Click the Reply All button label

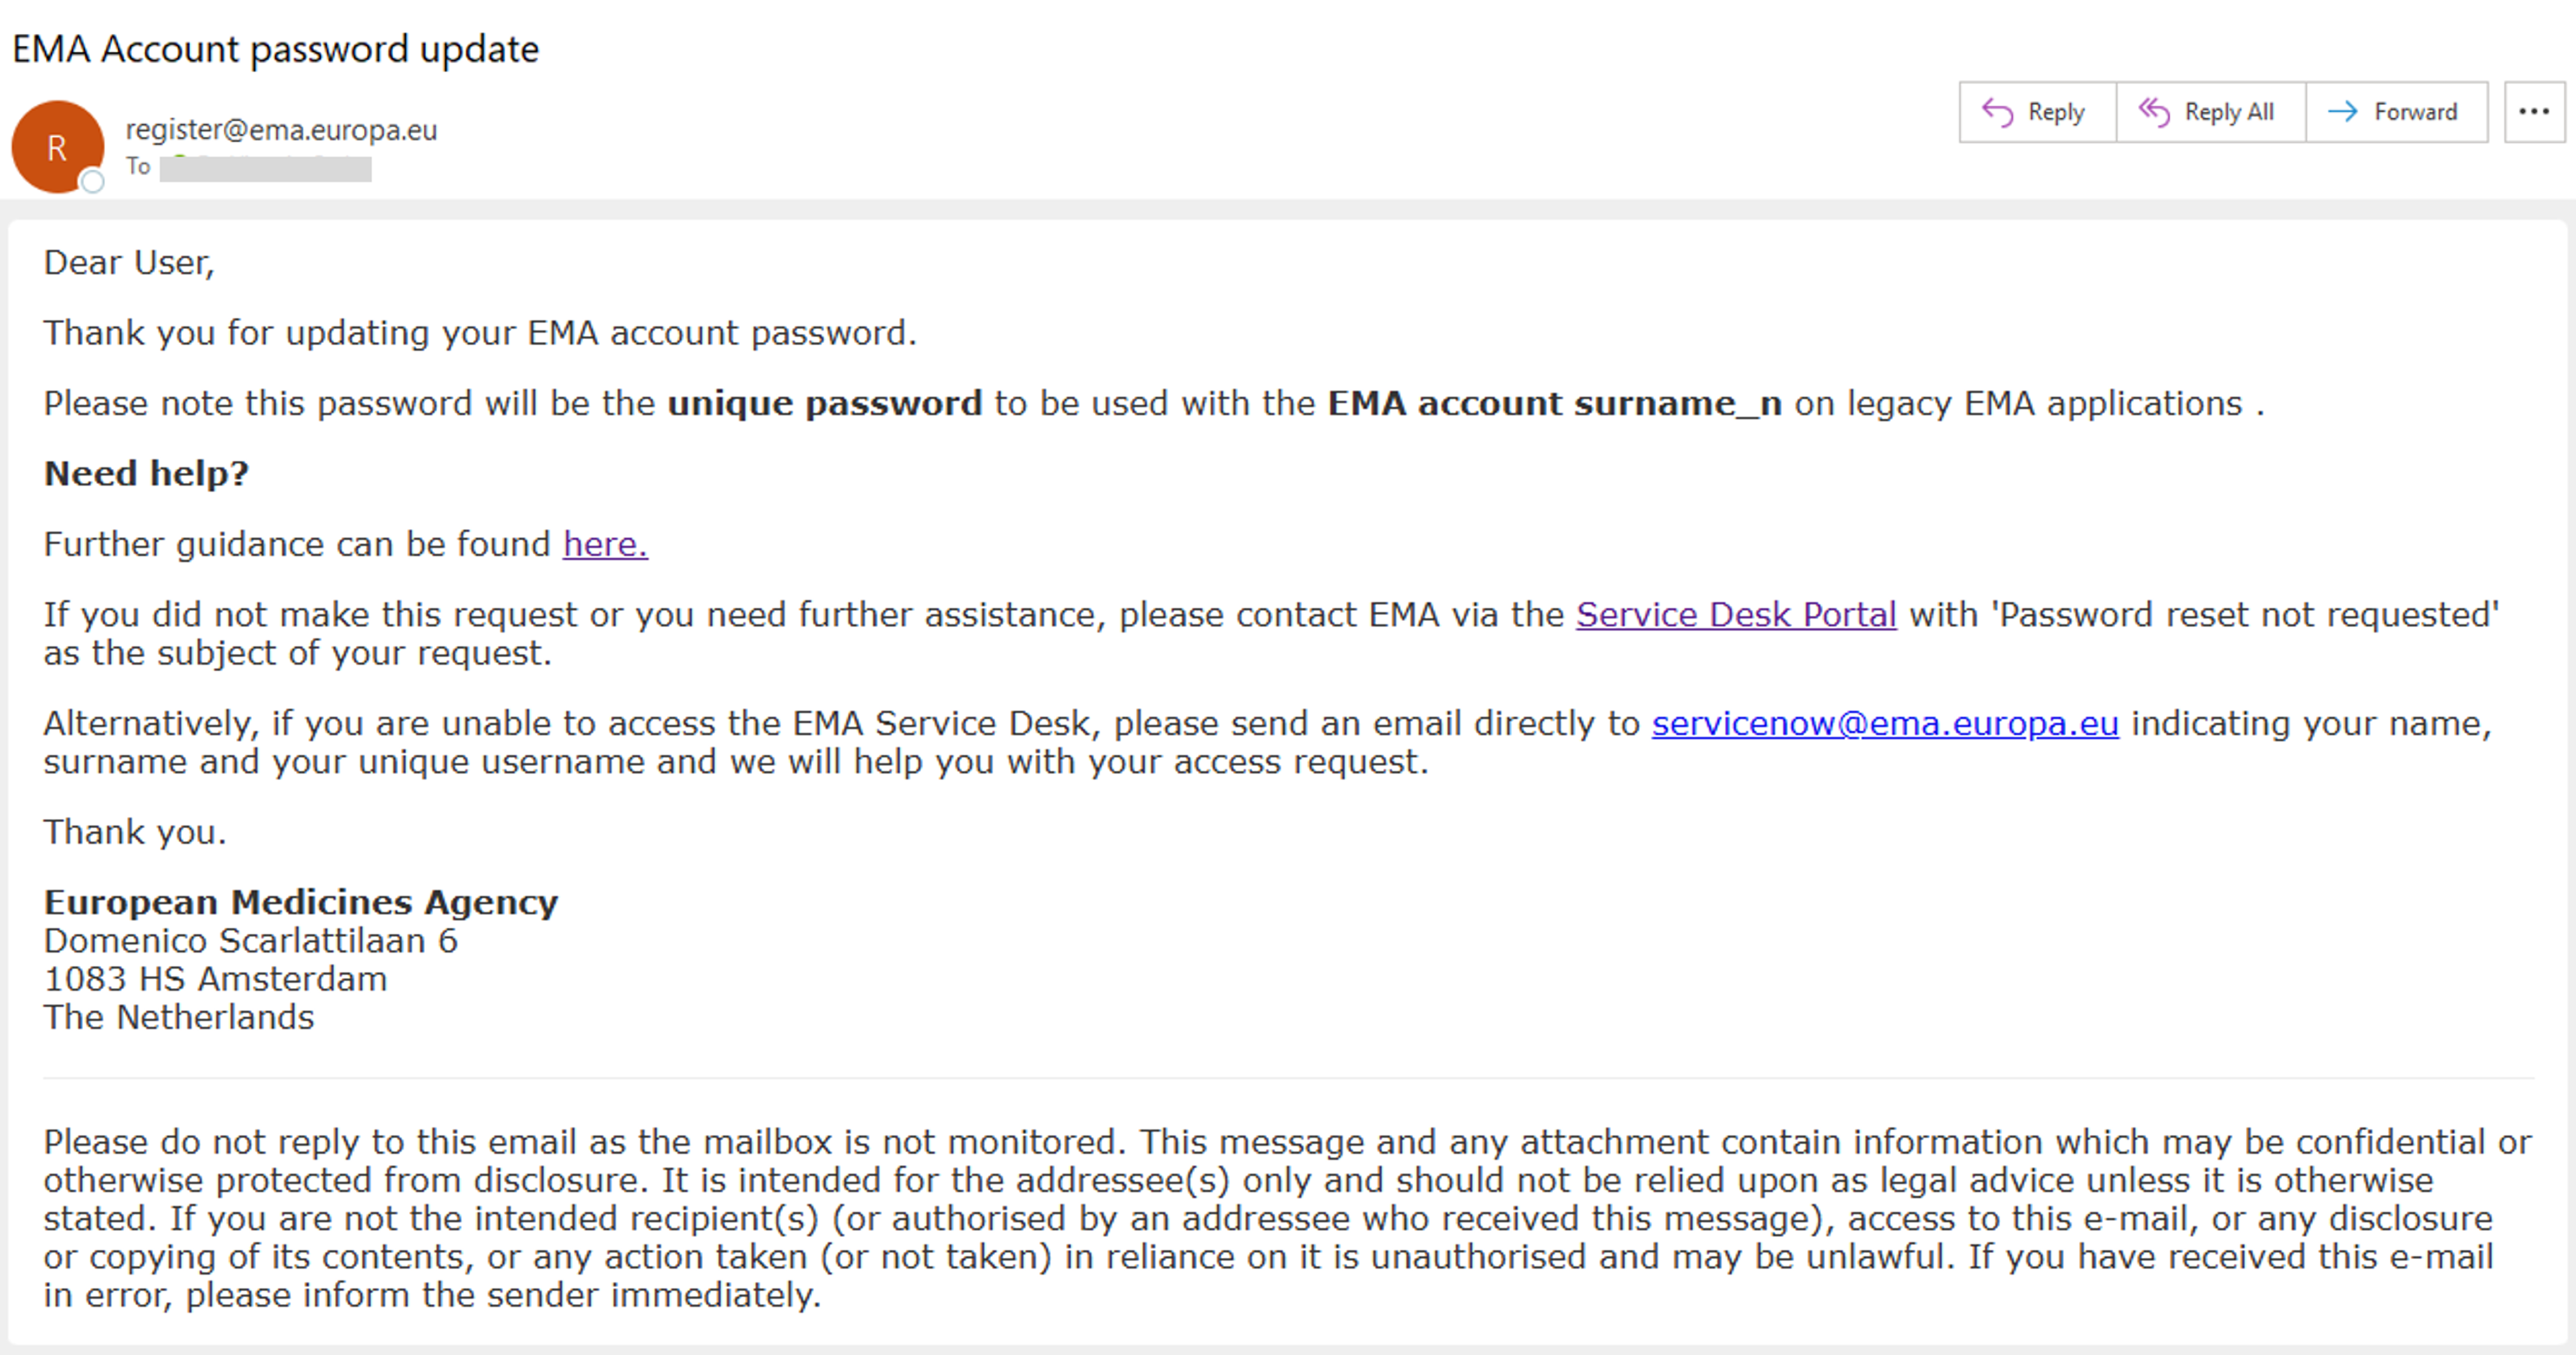coord(2229,112)
